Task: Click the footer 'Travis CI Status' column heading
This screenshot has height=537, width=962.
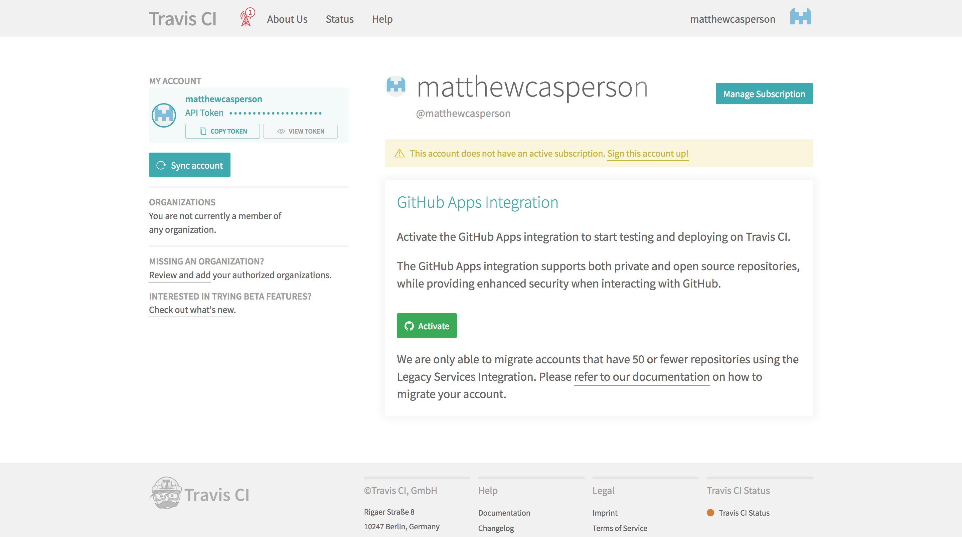Action: click(738, 490)
